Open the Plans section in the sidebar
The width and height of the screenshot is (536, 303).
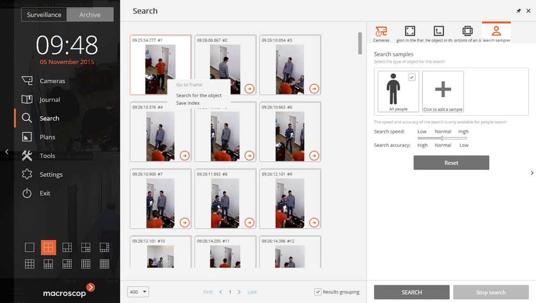click(x=38, y=137)
